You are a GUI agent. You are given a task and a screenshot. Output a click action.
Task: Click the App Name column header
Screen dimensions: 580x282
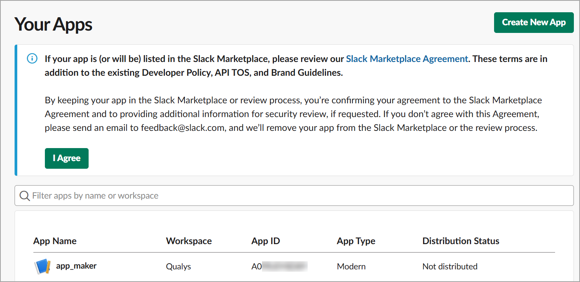(x=55, y=241)
